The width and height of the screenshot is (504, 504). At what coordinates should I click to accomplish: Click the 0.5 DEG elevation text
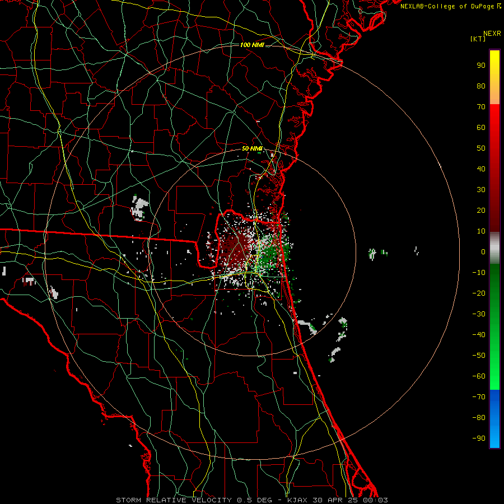click(254, 500)
